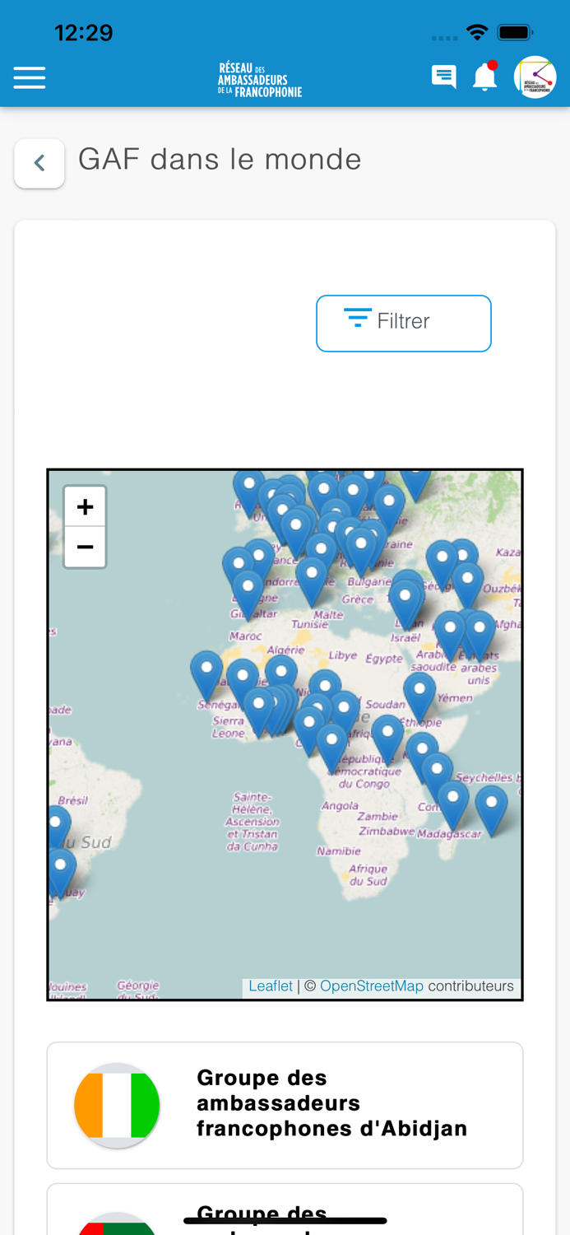The width and height of the screenshot is (570, 1235).
Task: Open the messages chat icon
Action: pyautogui.click(x=443, y=77)
